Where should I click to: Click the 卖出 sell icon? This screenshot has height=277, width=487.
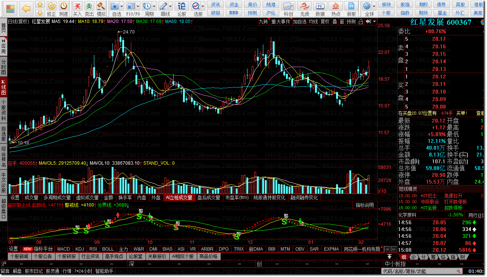tap(89, 6)
